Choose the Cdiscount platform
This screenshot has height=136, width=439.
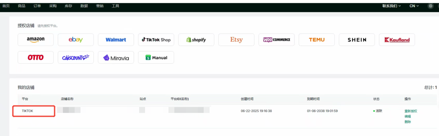[x=76, y=58]
